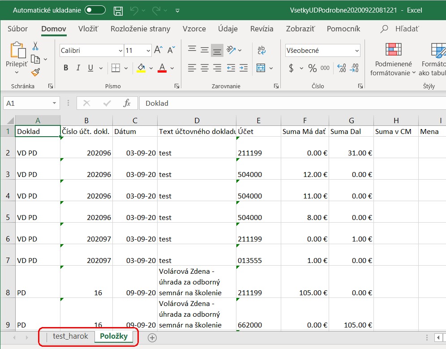Open the Rozloženie strany tab
The height and width of the screenshot is (349, 446).
140,29
